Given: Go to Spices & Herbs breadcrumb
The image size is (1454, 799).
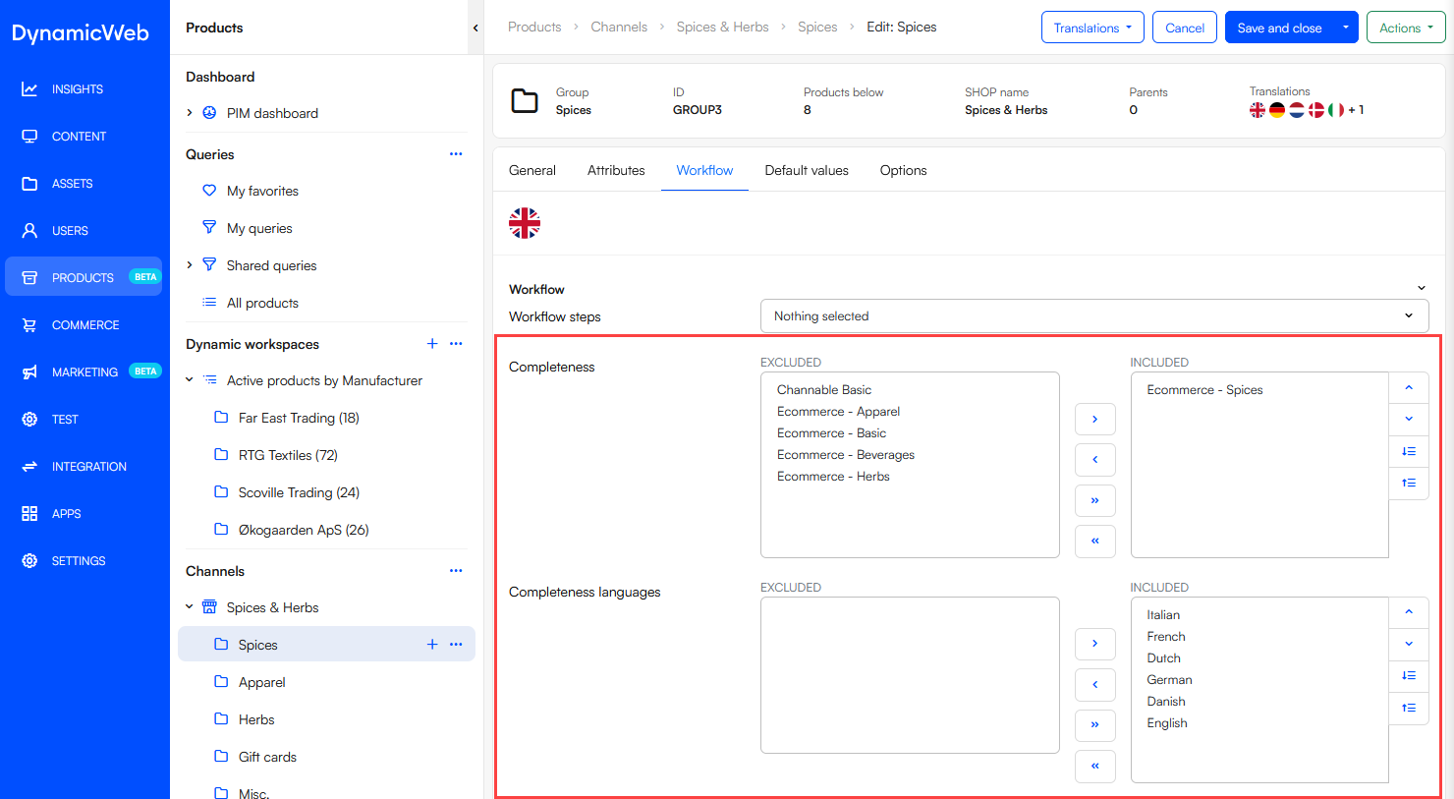Looking at the screenshot, I should pyautogui.click(x=722, y=28).
